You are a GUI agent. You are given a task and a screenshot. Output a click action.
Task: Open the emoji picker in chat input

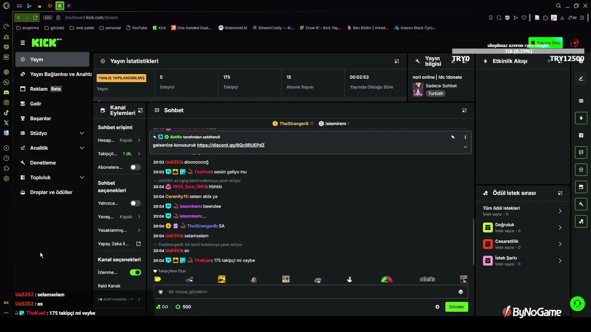[x=461, y=292]
